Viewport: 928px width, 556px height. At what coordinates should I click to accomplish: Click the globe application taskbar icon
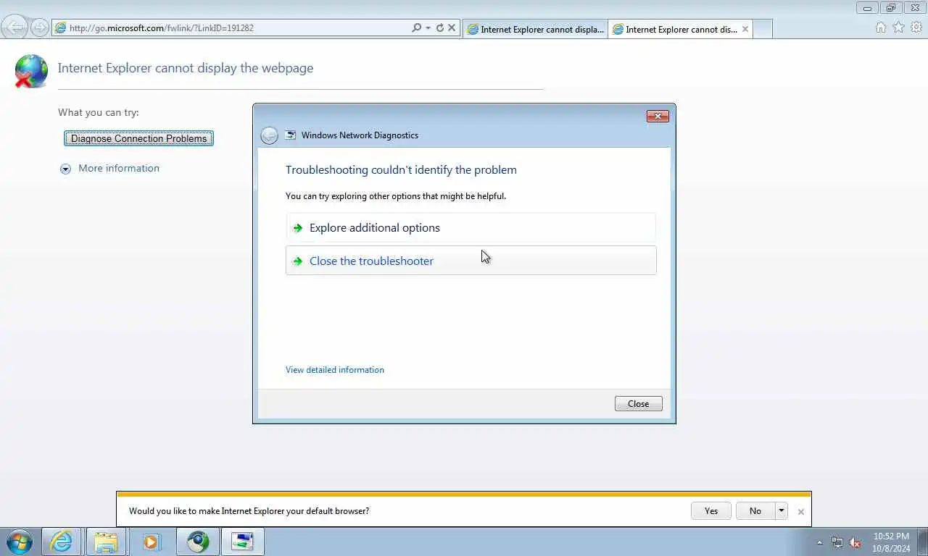[197, 542]
